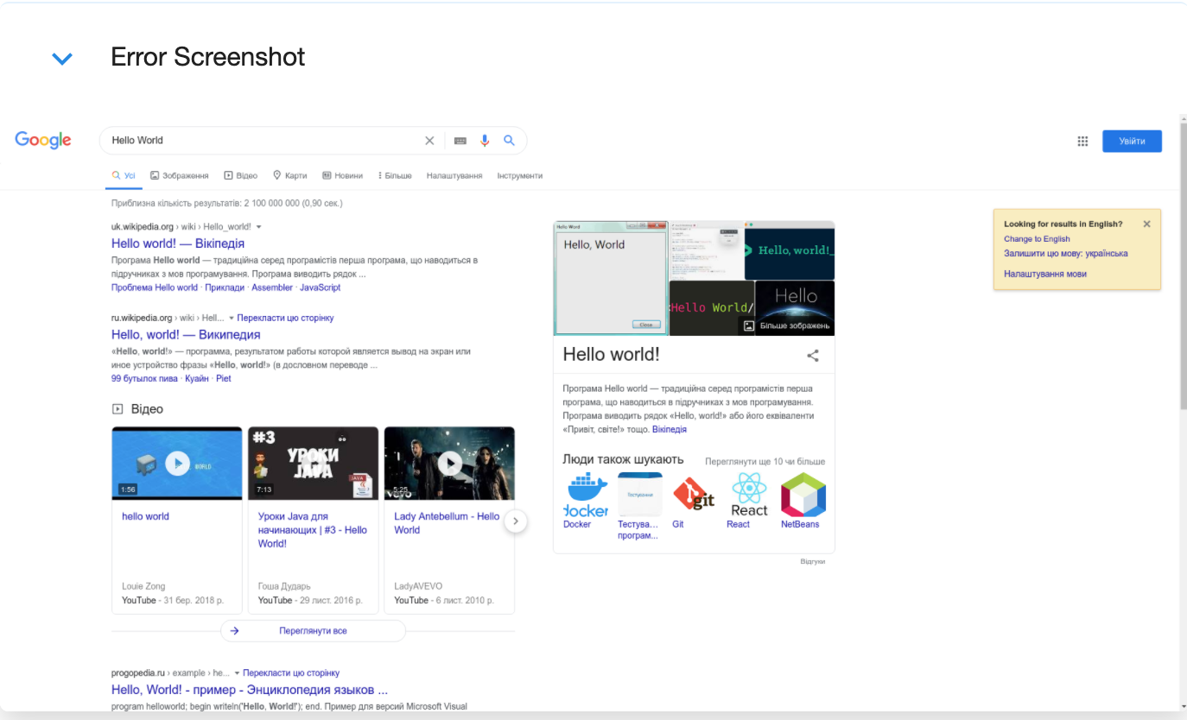Open the '99 бутылок пива' sitelink
Image resolution: width=1187 pixels, height=720 pixels.
(x=145, y=378)
